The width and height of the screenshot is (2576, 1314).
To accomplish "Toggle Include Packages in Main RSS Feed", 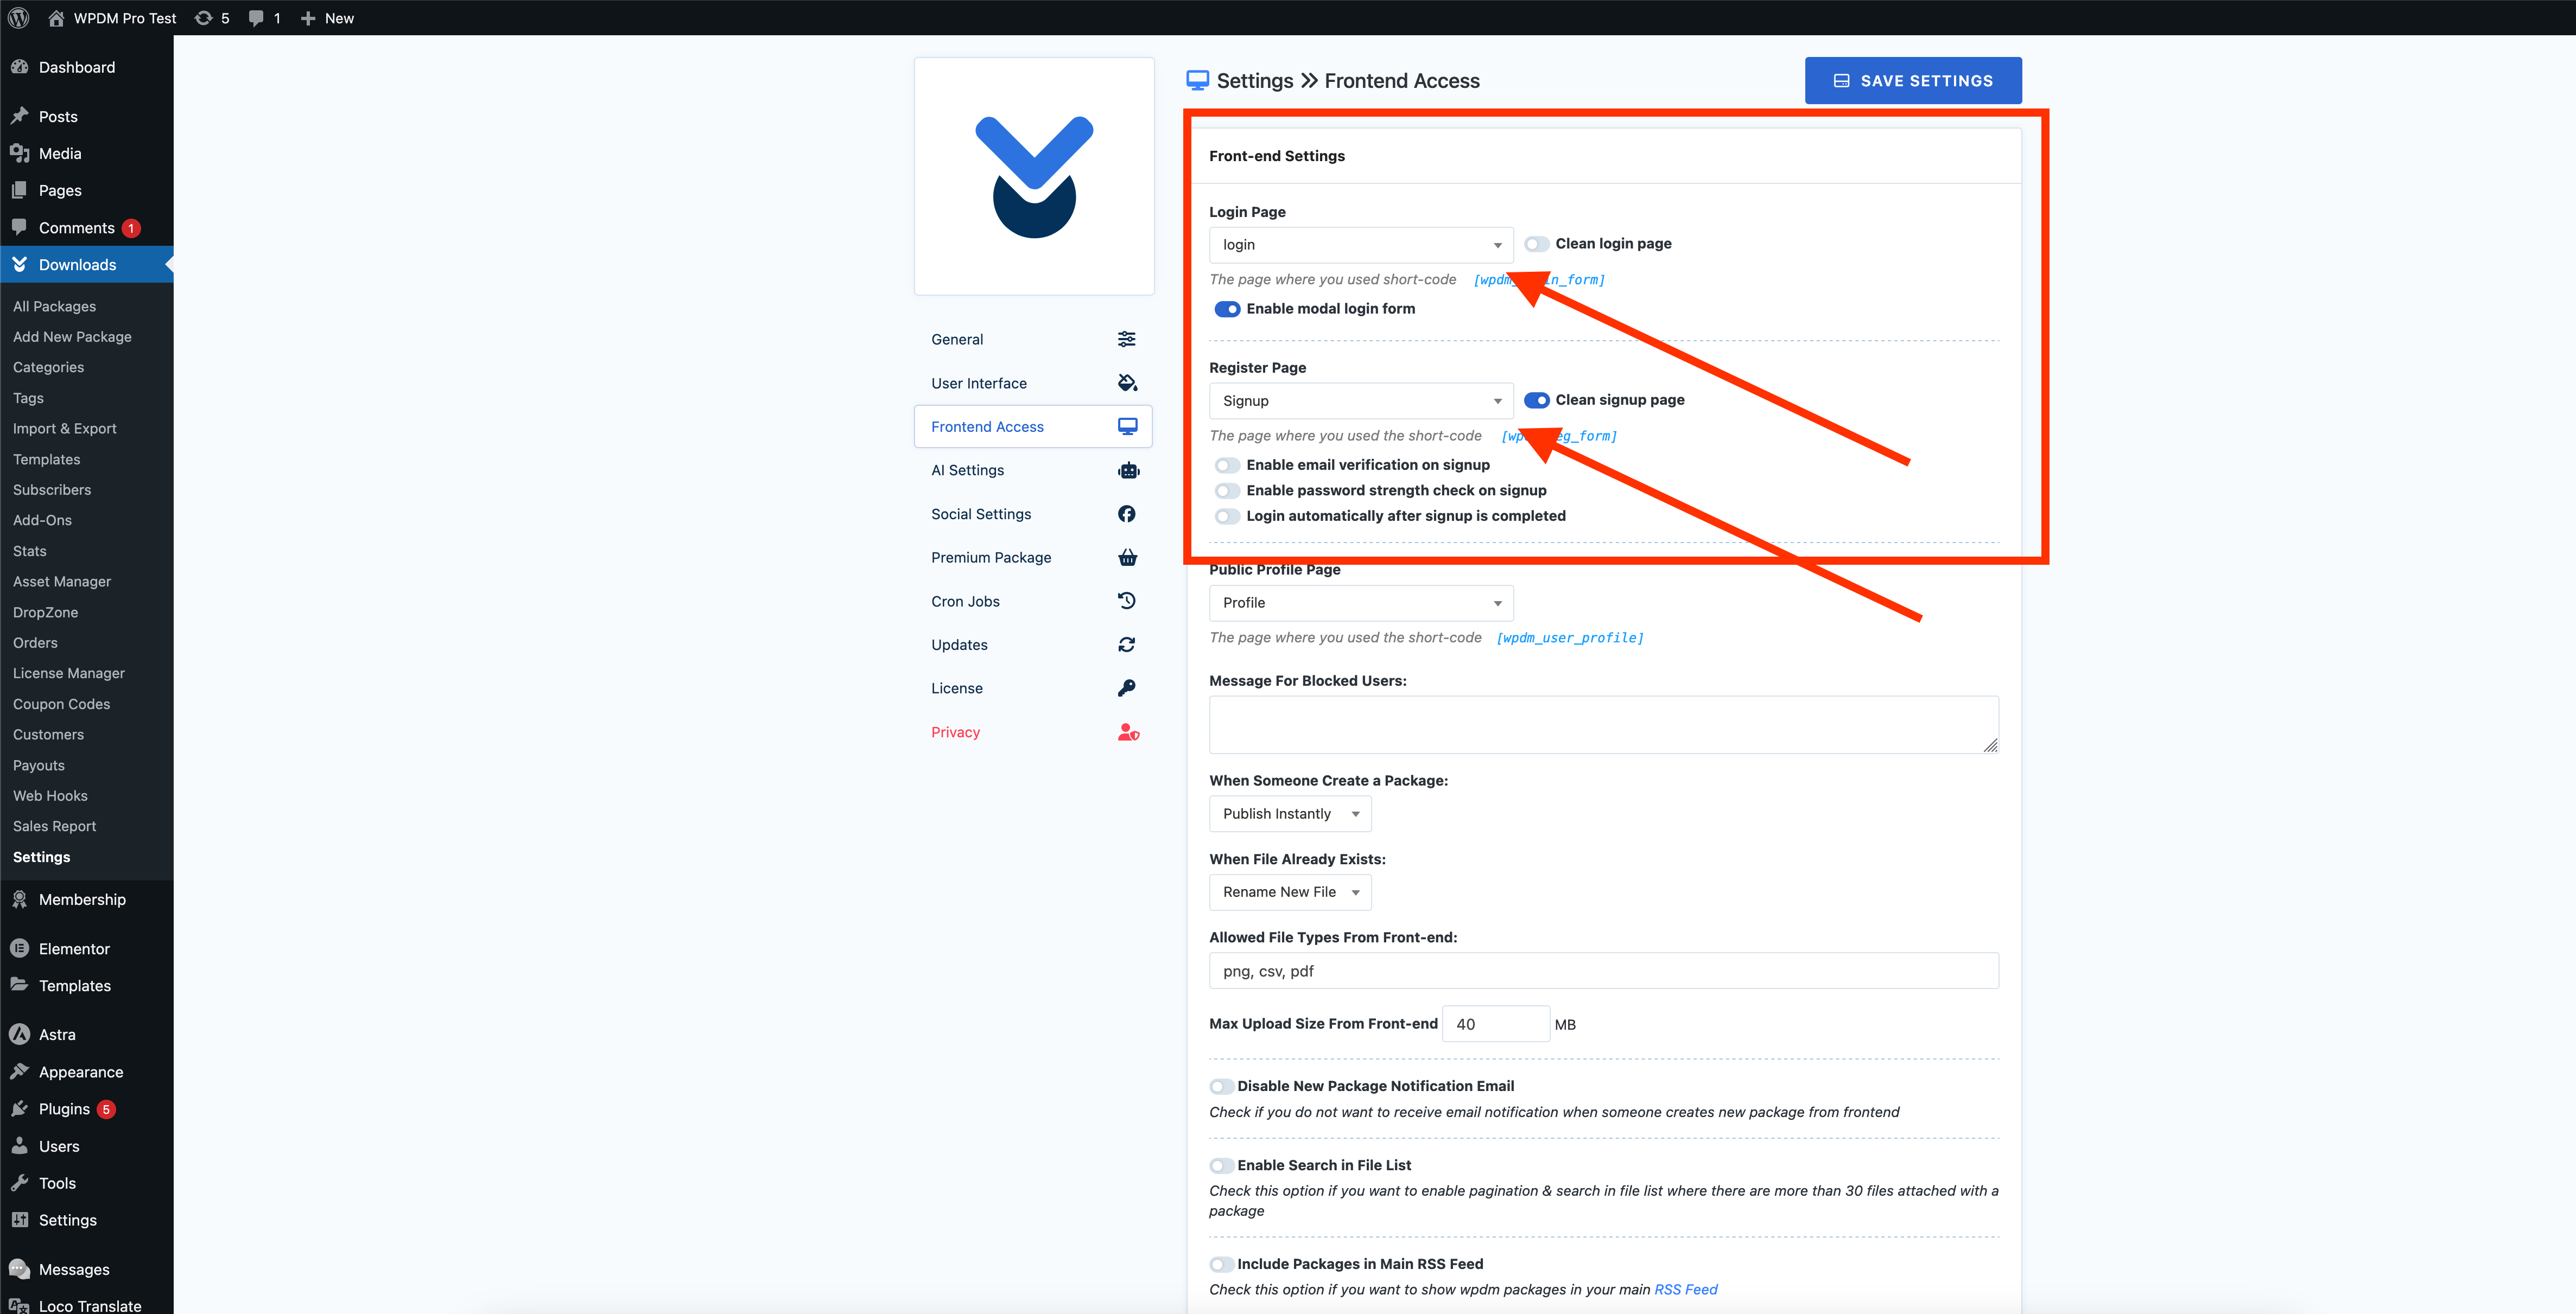I will [x=1222, y=1264].
